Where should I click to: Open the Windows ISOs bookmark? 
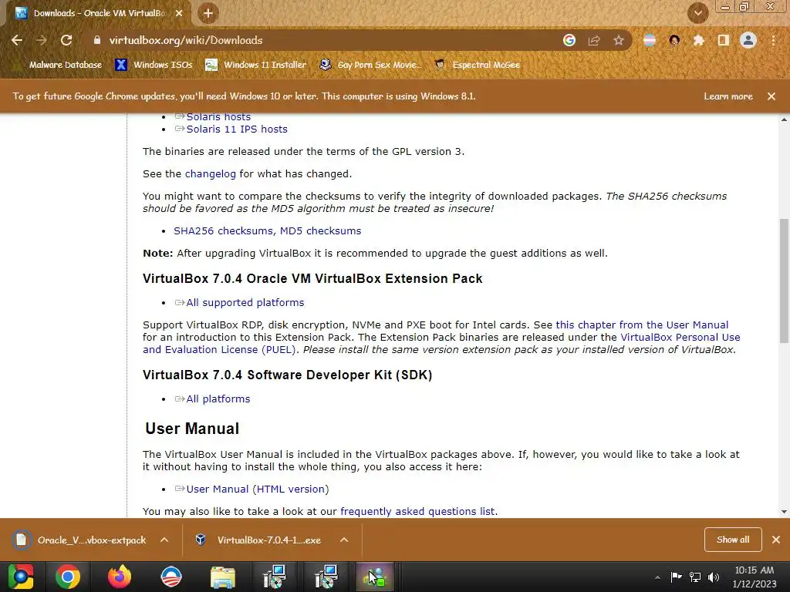(x=154, y=65)
